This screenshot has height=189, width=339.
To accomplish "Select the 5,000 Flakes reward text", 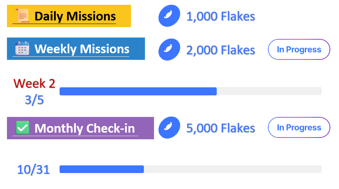I will tap(221, 128).
